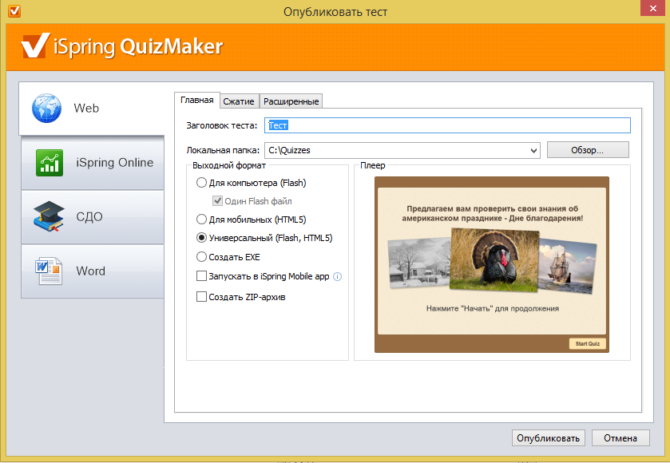The height and width of the screenshot is (463, 670).
Task: Open the 'Сжатие' tab
Action: 239,101
